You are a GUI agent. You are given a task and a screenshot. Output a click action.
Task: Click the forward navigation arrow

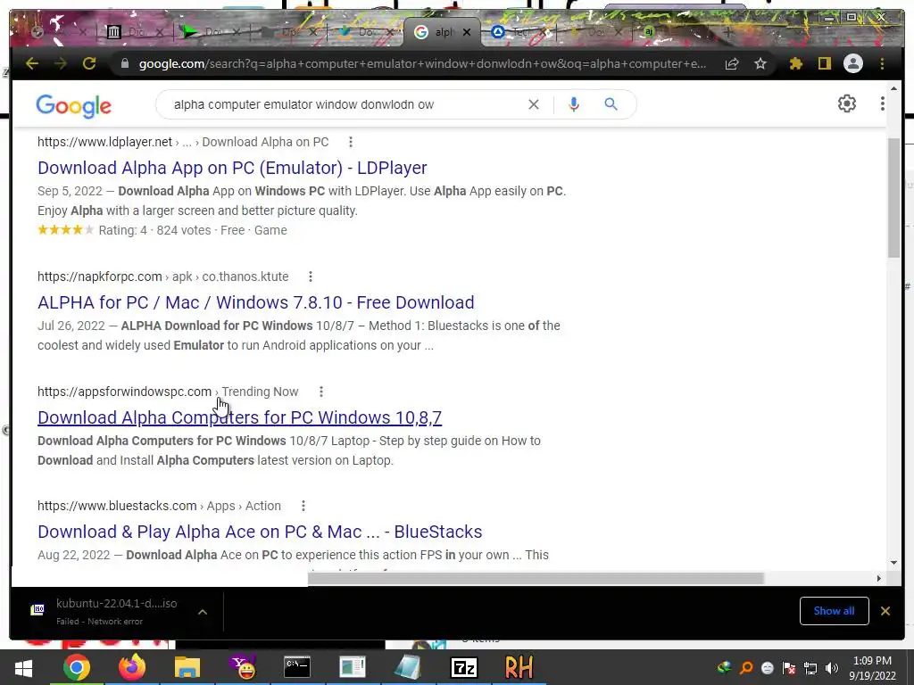61,63
